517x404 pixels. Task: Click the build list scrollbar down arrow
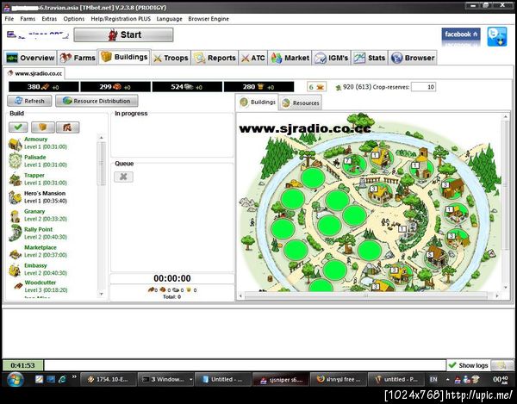tap(102, 294)
